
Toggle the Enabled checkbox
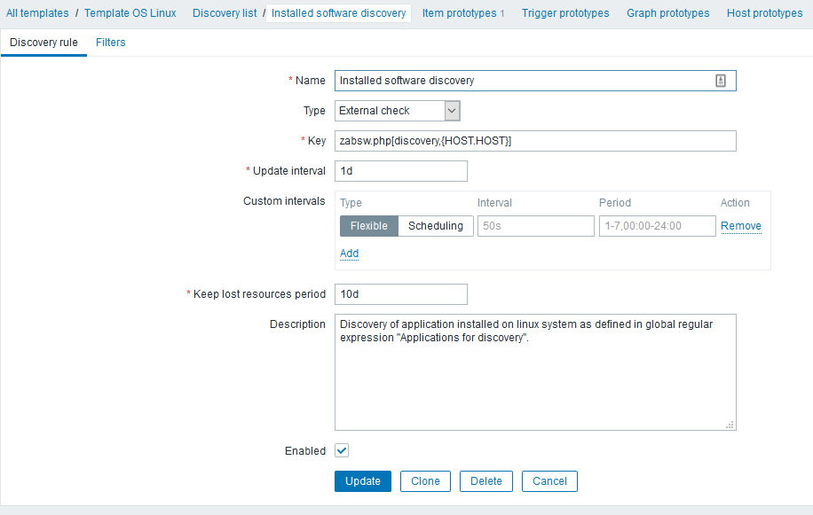click(x=342, y=450)
